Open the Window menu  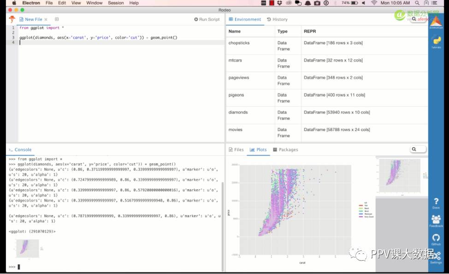94,3
